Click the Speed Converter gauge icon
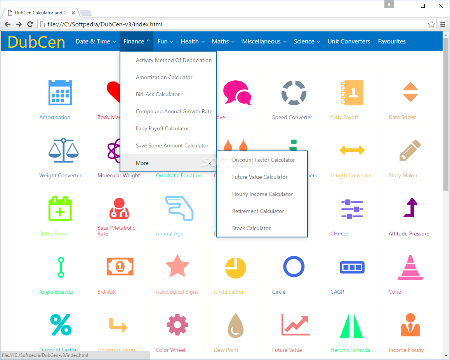The image size is (450, 360). 294,93
